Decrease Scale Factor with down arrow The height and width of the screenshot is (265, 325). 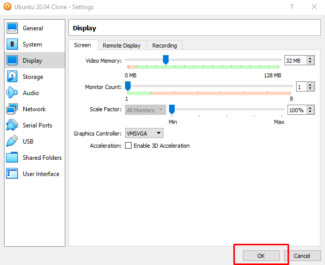coord(310,112)
